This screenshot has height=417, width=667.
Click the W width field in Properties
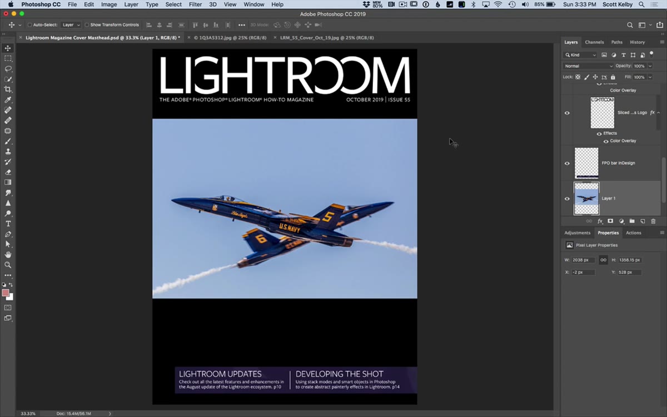583,260
